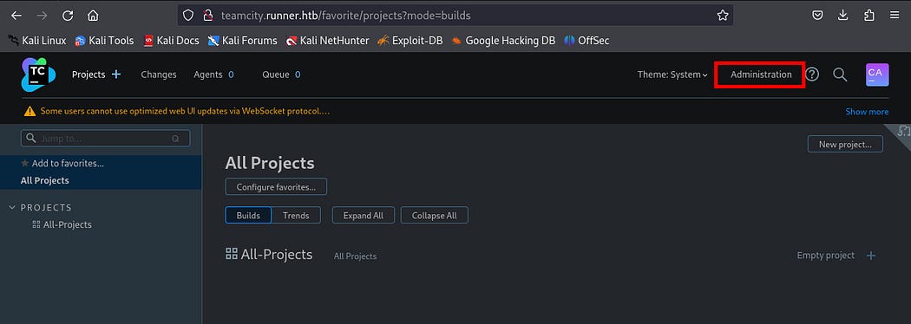This screenshot has height=324, width=911.
Task: Select All-Projects tree item in the sidebar
Action: pyautogui.click(x=68, y=224)
